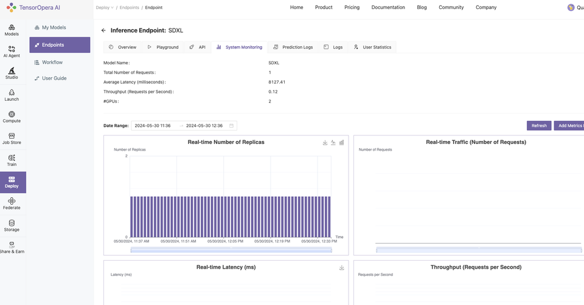Switch to the API tab

pos(197,47)
